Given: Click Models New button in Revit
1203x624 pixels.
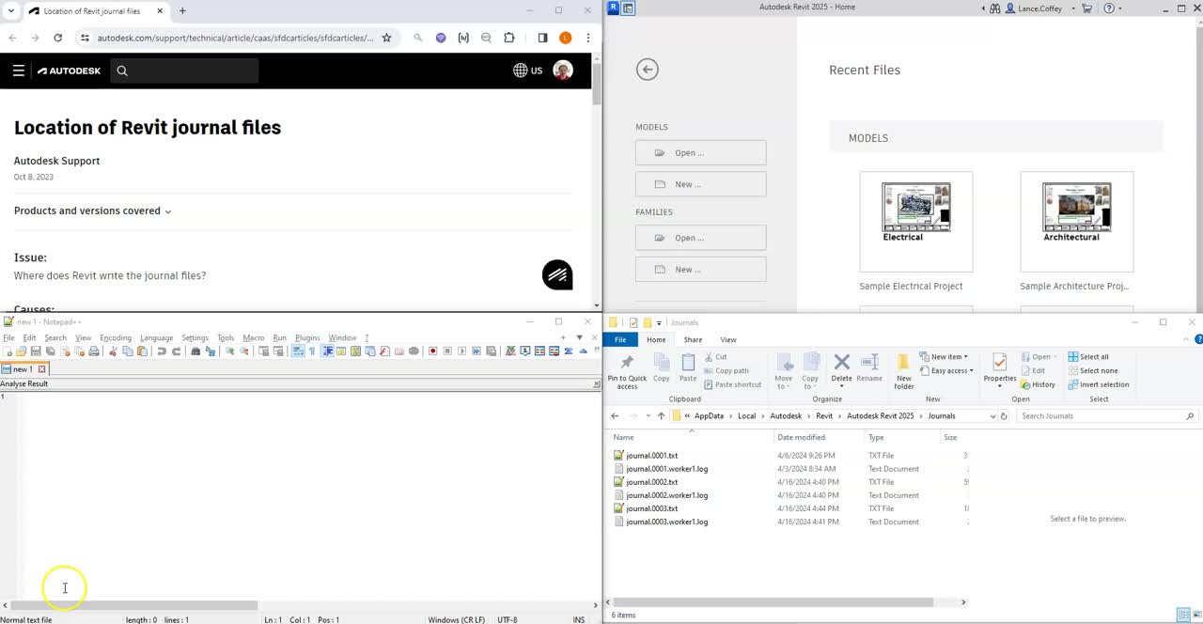Looking at the screenshot, I should click(x=700, y=184).
